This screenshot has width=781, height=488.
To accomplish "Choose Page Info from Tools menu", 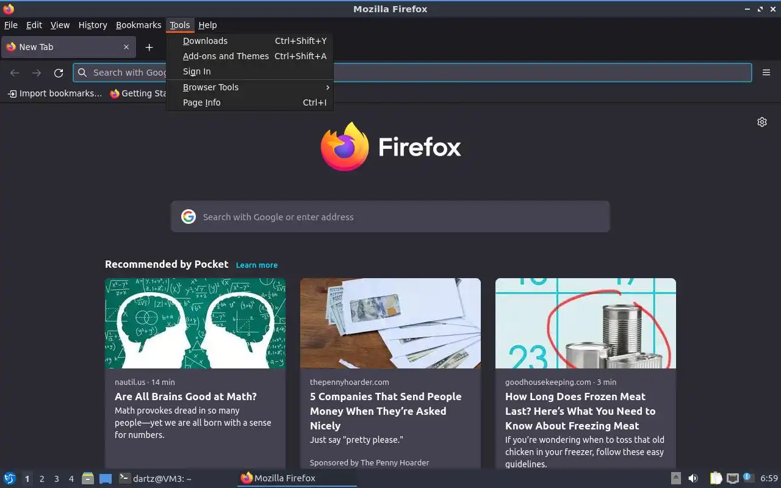I will (250, 102).
